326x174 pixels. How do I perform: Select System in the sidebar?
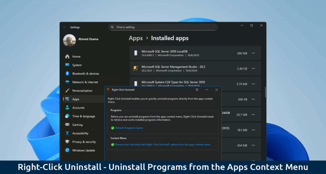click(77, 65)
